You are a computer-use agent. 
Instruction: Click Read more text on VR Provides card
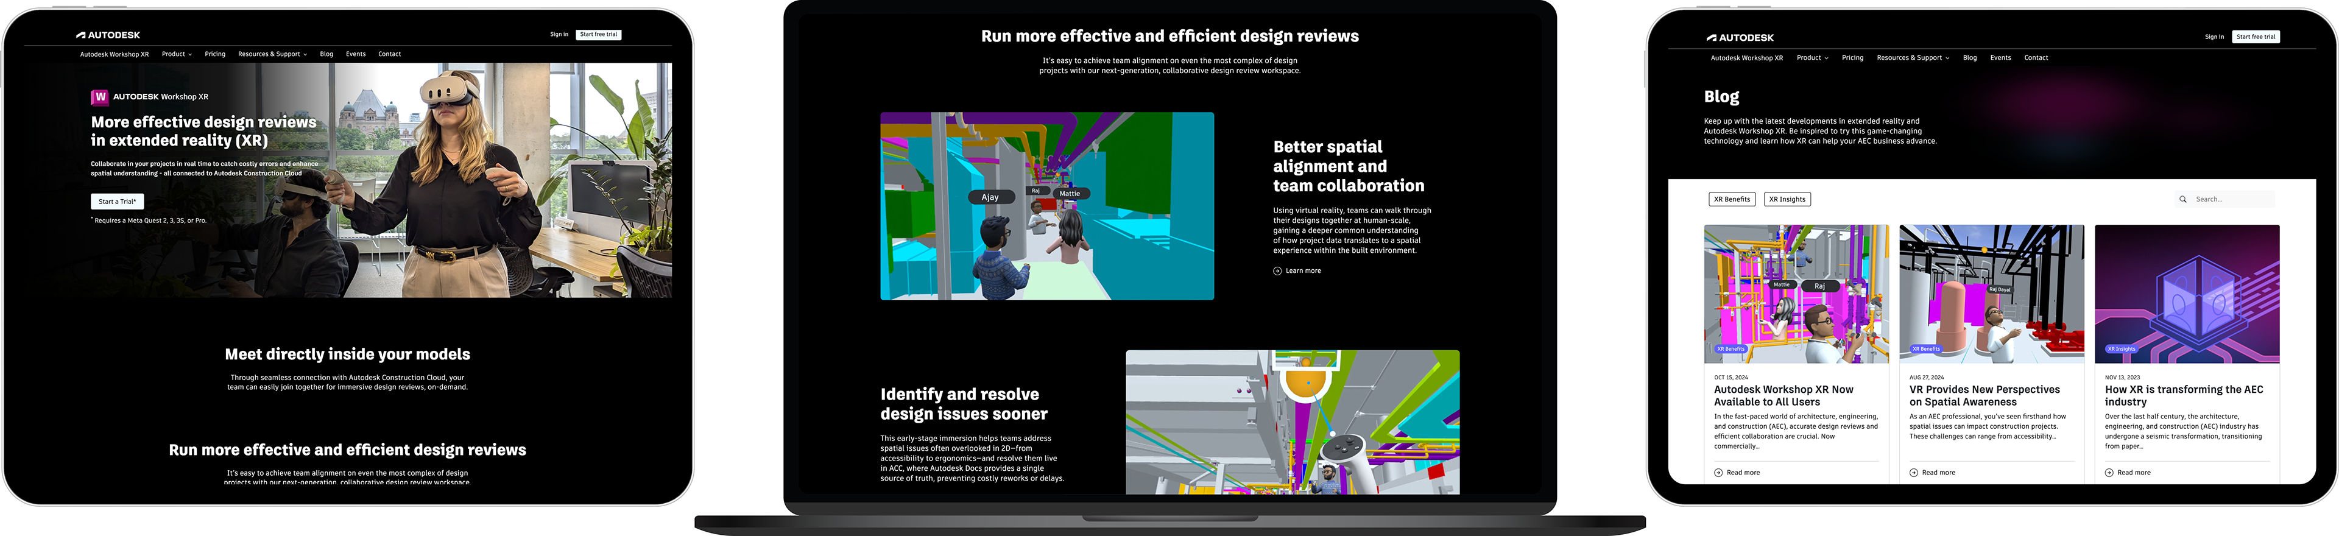tap(1939, 473)
